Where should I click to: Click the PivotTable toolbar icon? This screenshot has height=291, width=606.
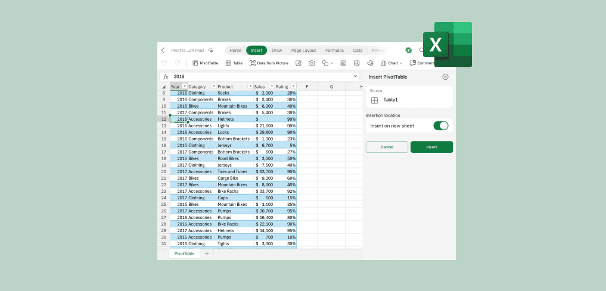pyautogui.click(x=204, y=63)
